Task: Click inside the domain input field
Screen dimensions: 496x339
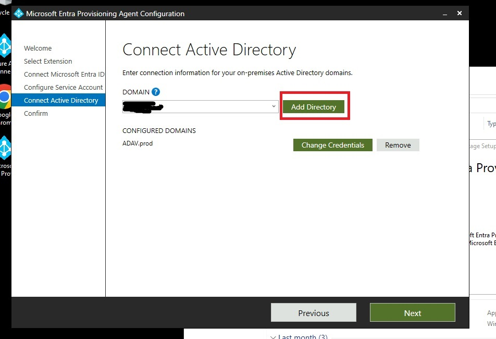Action: (198, 106)
